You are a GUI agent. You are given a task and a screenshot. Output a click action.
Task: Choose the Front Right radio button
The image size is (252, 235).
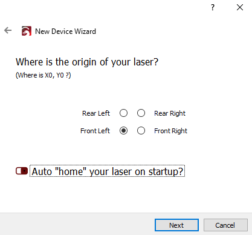click(x=141, y=131)
